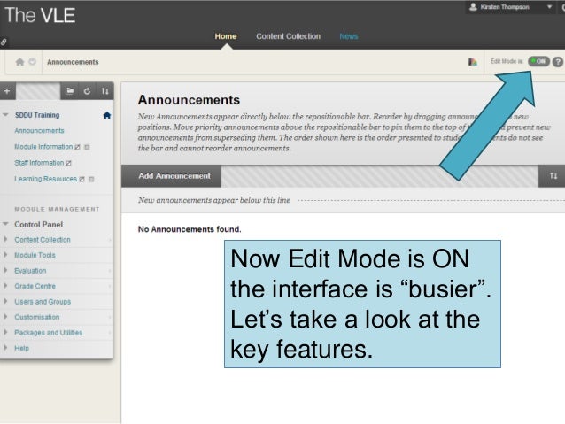This screenshot has width=565, height=424.
Task: Click the Announcements breadcrumb text
Action: [73, 62]
